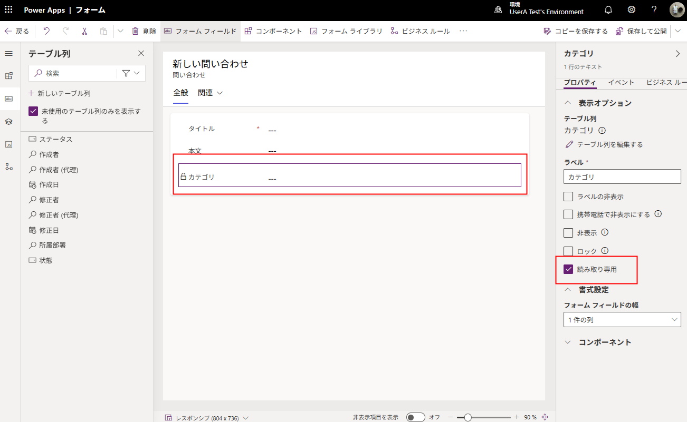
Task: Open tree view layers icon in left rail
Action: coord(8,121)
